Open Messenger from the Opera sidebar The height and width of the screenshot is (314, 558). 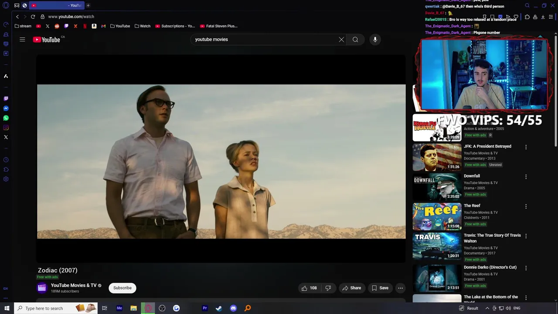point(6,109)
